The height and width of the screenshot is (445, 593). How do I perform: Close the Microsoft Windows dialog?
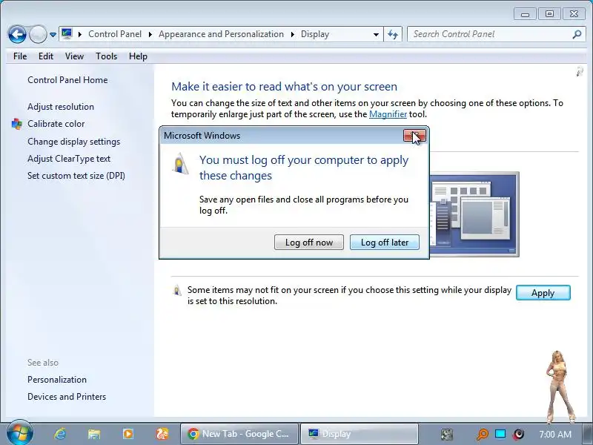coord(414,136)
